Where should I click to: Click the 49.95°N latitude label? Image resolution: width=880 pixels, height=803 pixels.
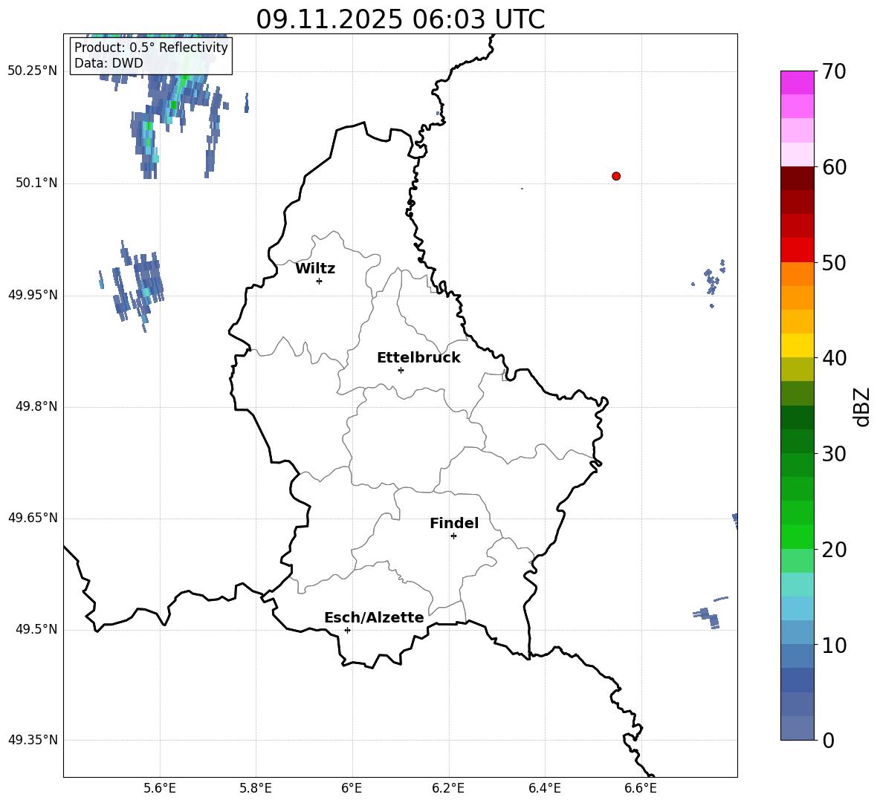pos(32,295)
